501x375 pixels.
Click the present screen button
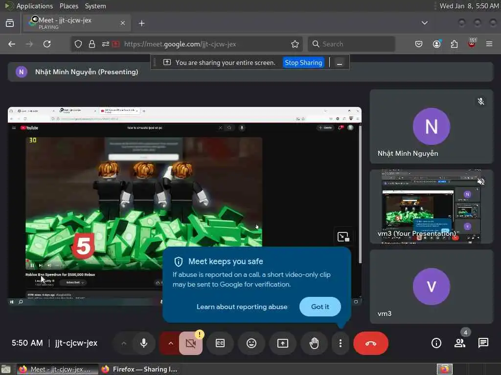(282, 343)
